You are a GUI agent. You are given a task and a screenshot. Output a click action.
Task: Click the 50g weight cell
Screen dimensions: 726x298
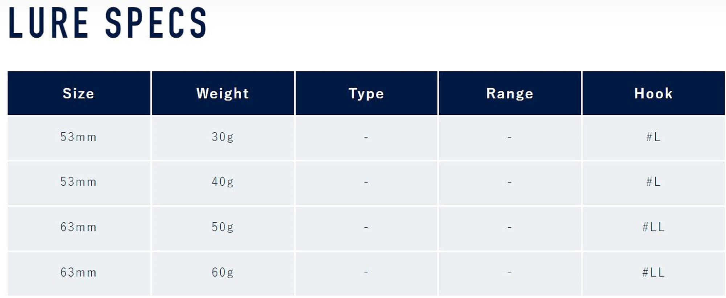(x=223, y=227)
